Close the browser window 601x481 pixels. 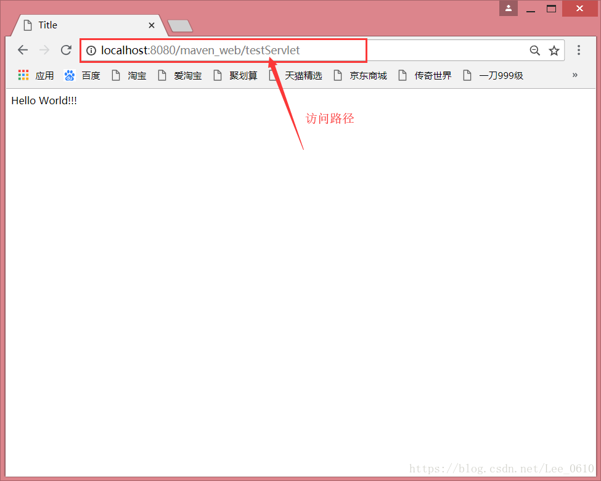(x=579, y=8)
